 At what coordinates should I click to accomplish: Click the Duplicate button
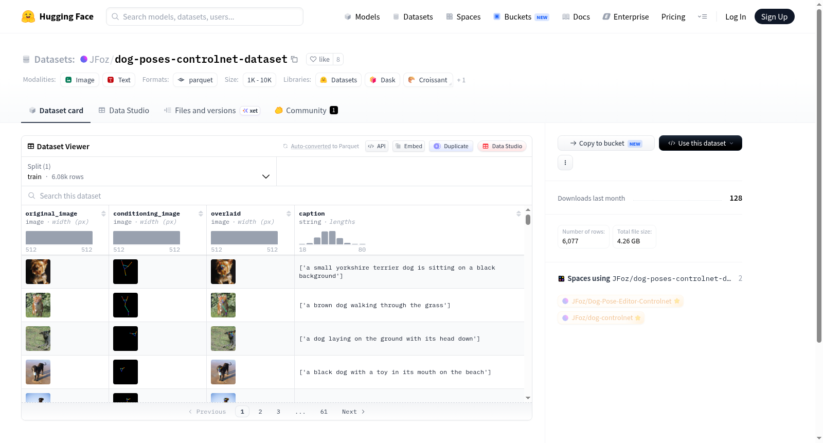pos(451,146)
